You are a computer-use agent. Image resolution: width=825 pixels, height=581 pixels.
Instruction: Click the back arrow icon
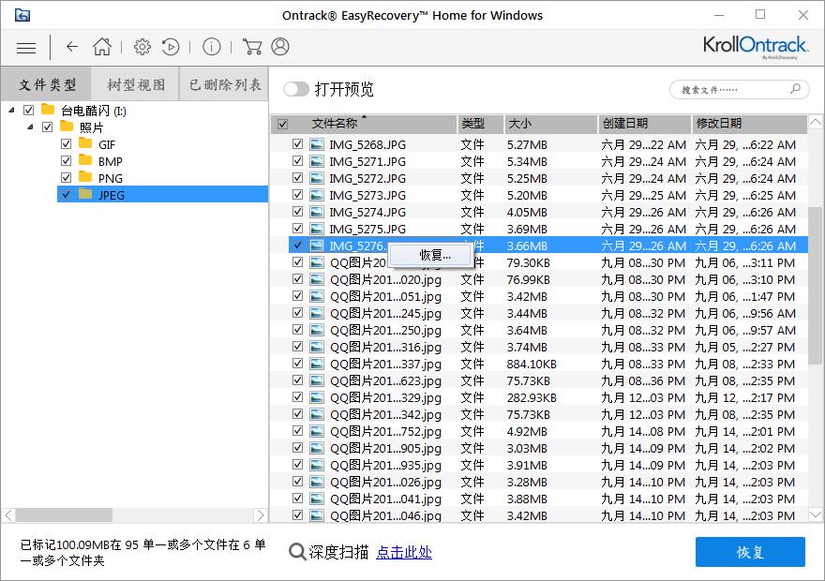pos(71,47)
